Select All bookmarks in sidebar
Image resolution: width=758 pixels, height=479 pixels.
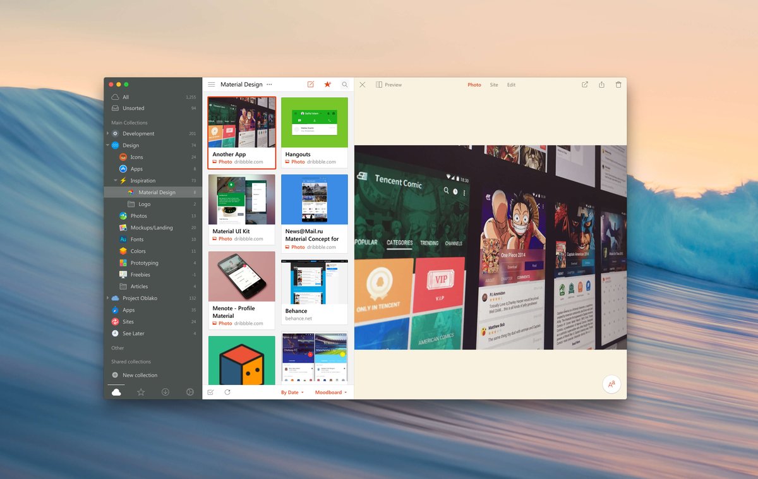pos(153,97)
